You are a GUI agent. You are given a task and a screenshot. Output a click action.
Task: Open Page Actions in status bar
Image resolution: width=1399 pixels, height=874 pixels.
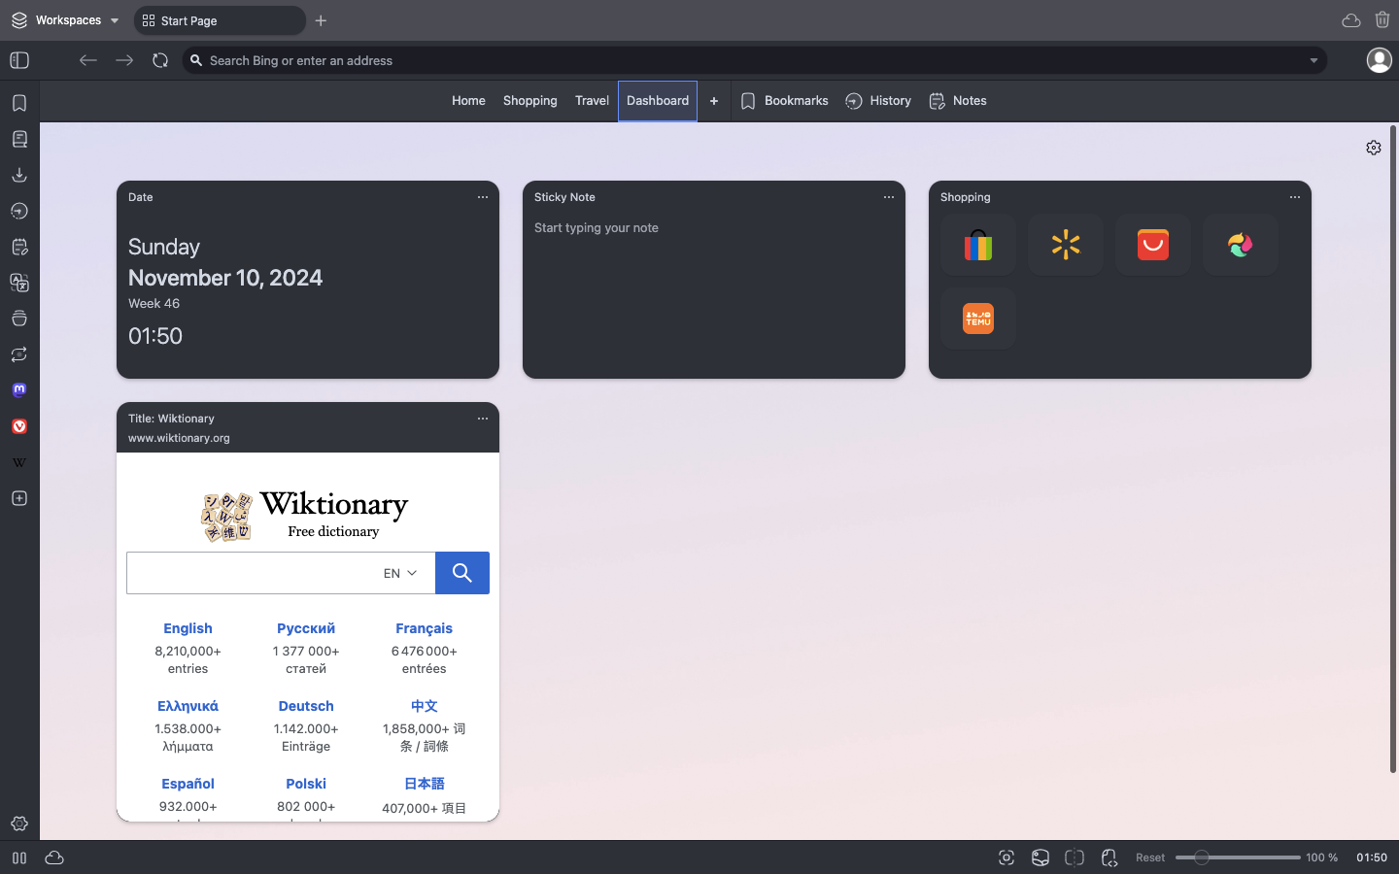point(1109,857)
